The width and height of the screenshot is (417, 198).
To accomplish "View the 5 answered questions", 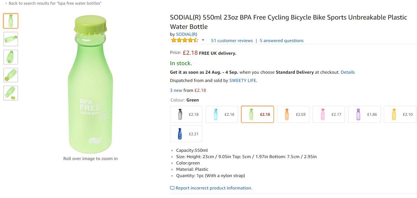I will (281, 41).
